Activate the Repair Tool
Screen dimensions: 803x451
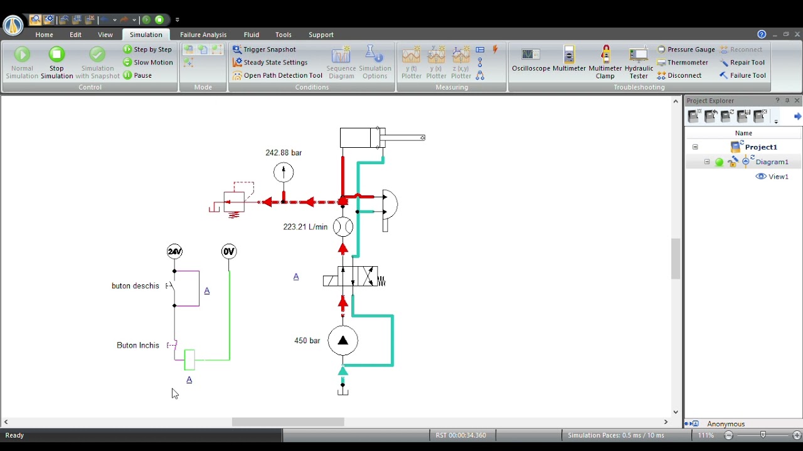(742, 63)
